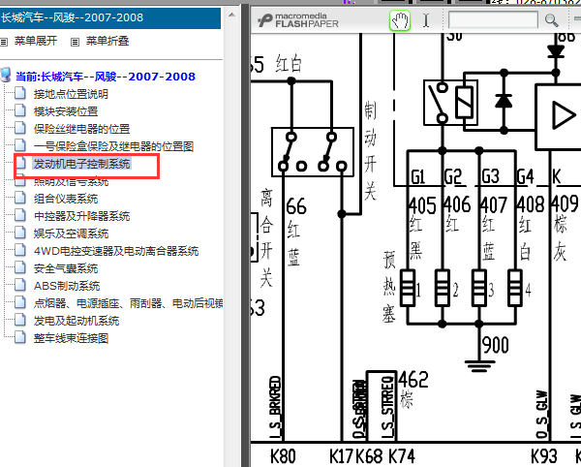Open 4WD电控变速器及电动离合器系统 page
This screenshot has height=467, width=581.
(116, 251)
